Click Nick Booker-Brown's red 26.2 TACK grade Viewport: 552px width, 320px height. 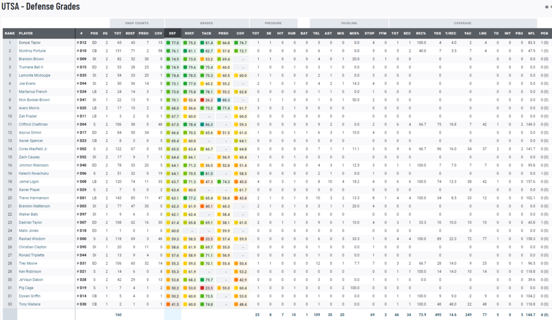point(207,100)
